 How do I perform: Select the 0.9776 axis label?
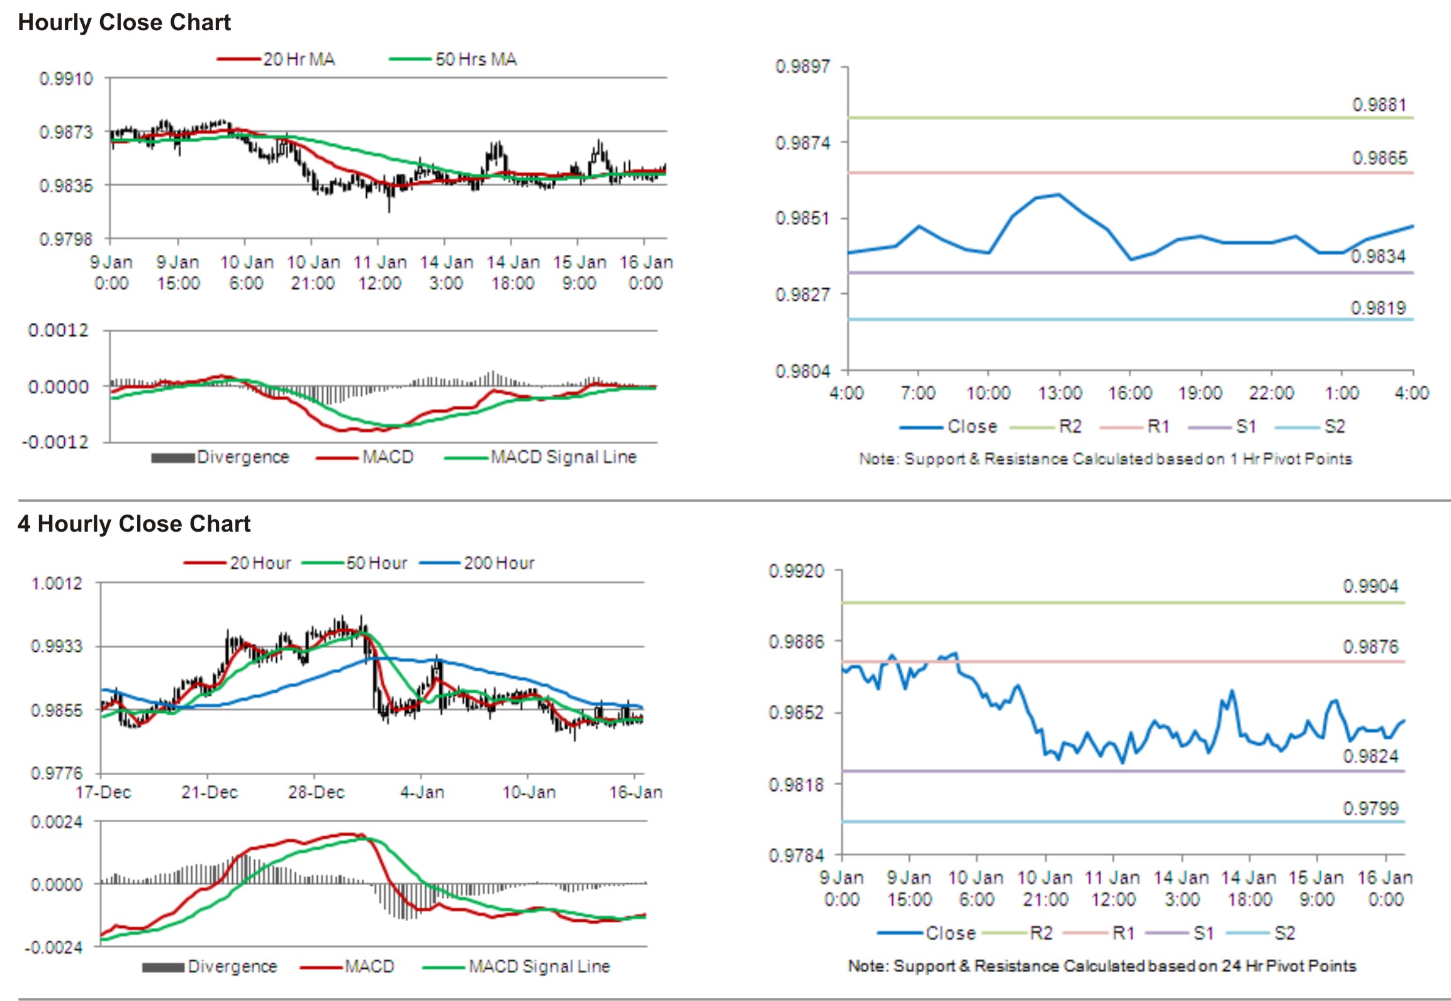point(57,774)
